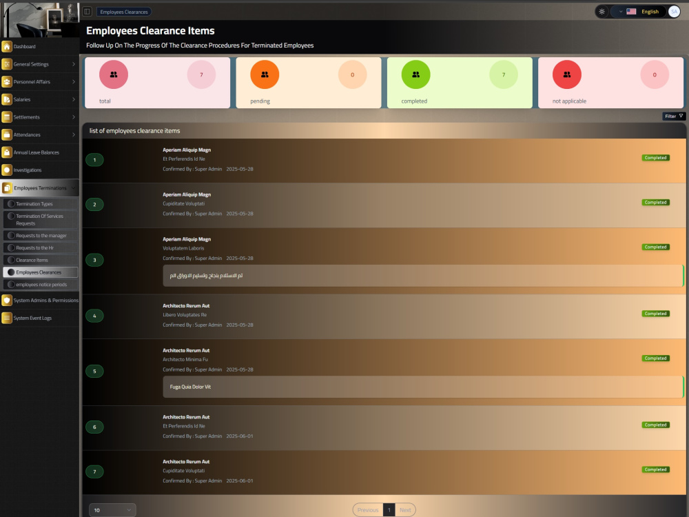The height and width of the screenshot is (517, 689).
Task: Click 'Voluptatem Laboris' in row 3
Action: [x=183, y=248]
